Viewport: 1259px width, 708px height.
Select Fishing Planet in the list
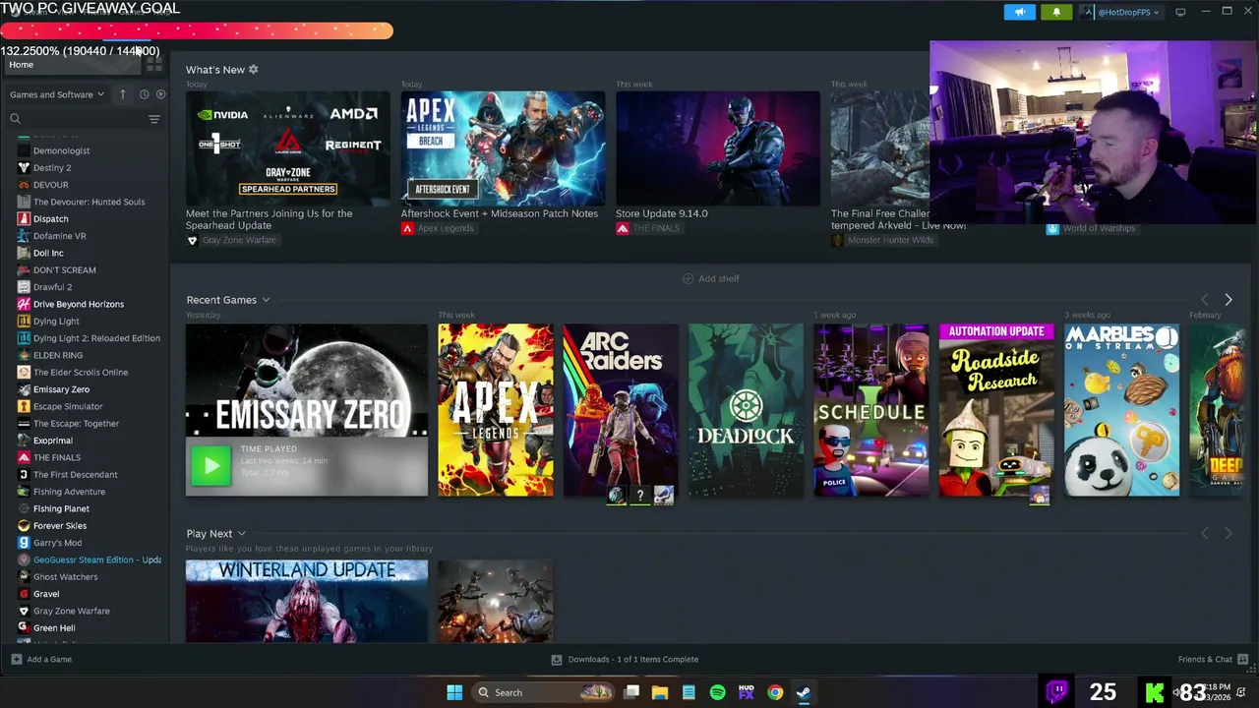click(x=61, y=508)
